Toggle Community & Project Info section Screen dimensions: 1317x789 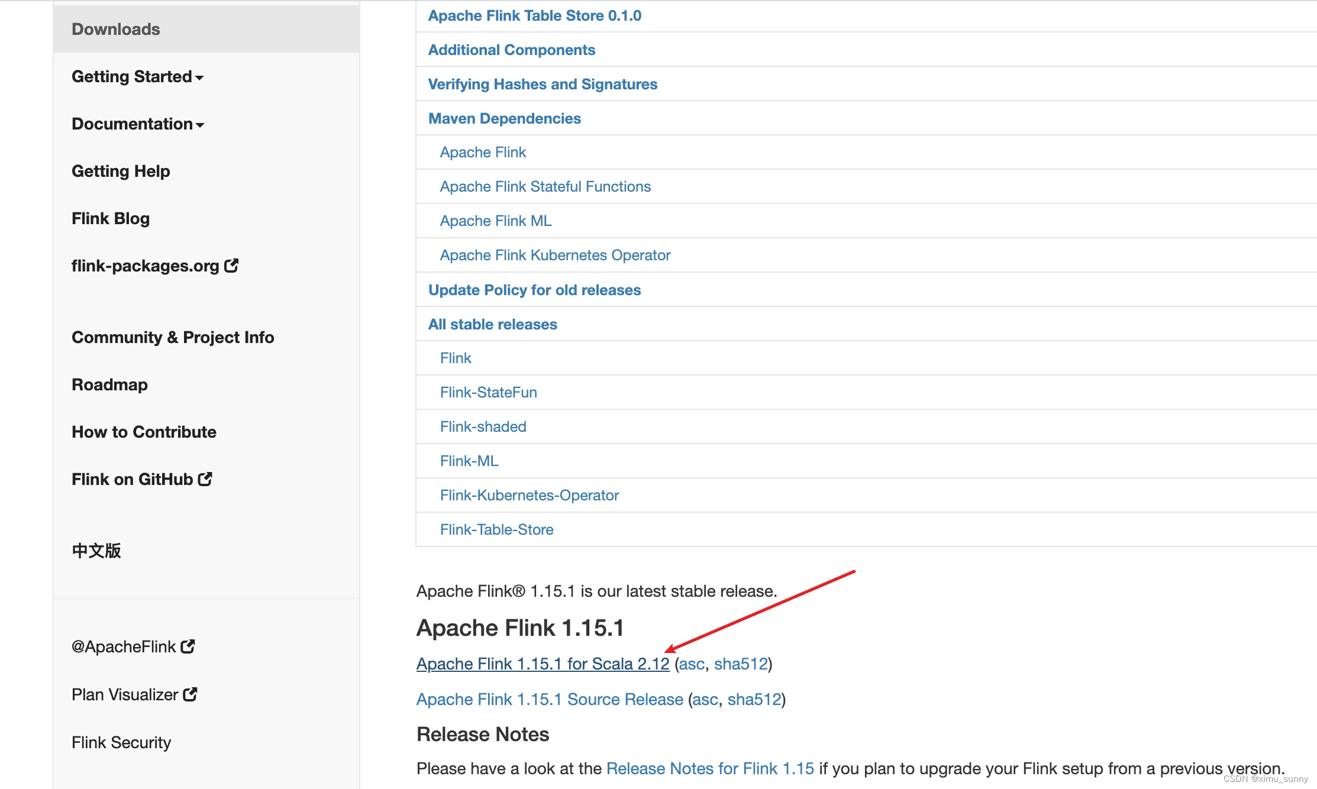coord(175,337)
